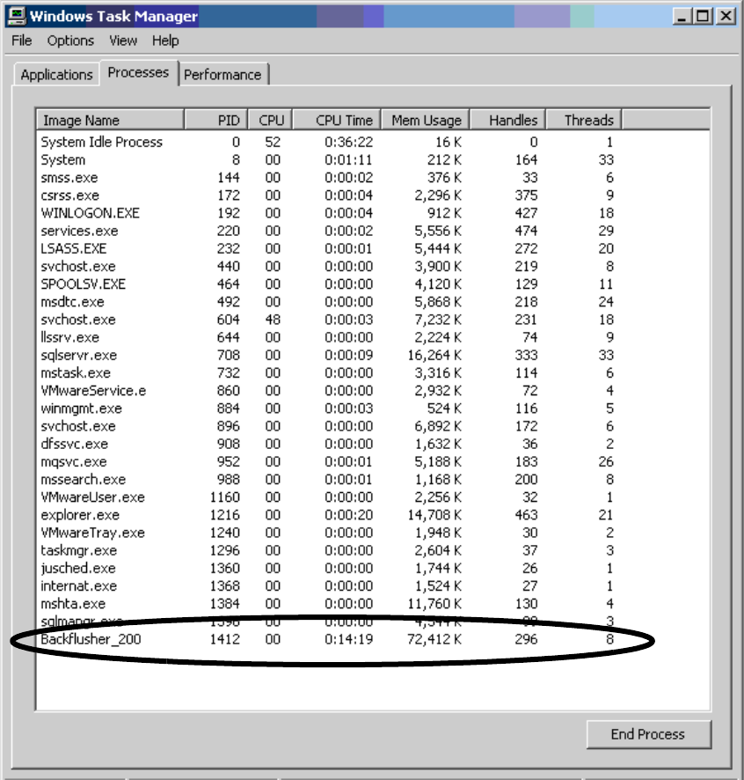The width and height of the screenshot is (744, 780).
Task: Sort by PID column header
Action: click(215, 120)
